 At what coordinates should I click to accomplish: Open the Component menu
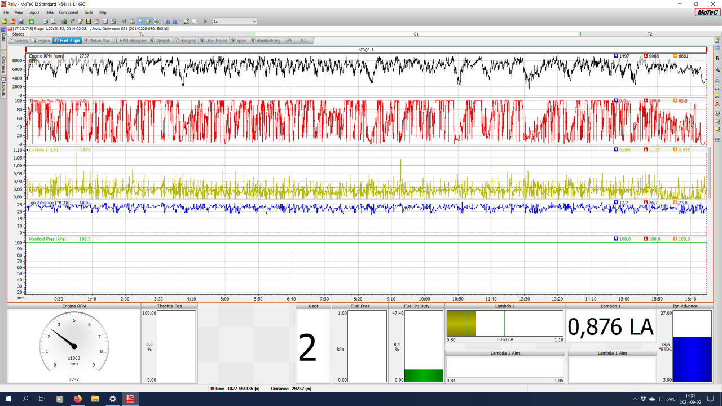tap(69, 12)
